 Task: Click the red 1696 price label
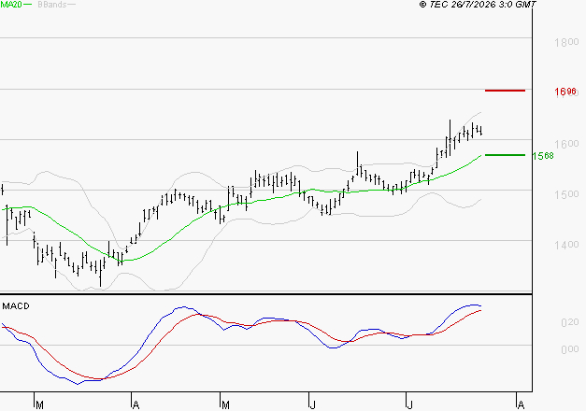(565, 92)
